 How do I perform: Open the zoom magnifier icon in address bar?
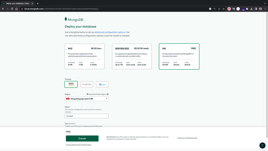215,9
